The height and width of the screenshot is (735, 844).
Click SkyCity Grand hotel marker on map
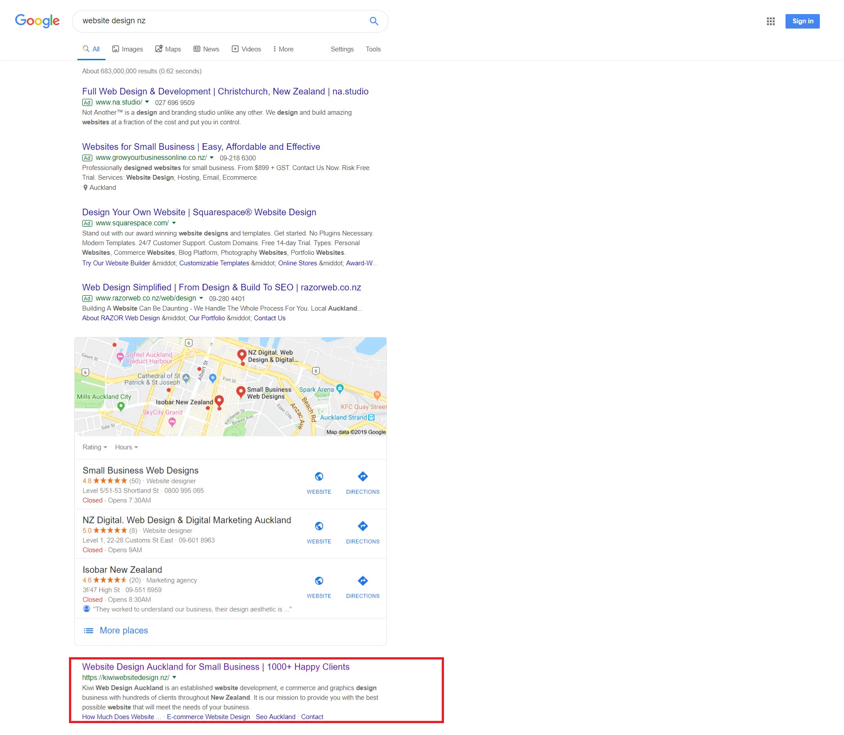[172, 422]
